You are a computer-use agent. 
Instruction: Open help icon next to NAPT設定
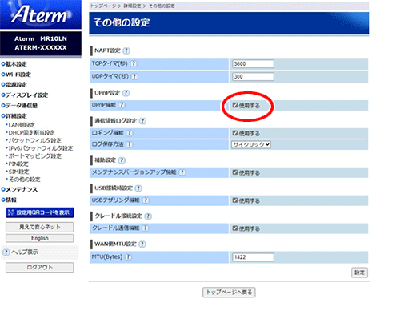pos(126,50)
